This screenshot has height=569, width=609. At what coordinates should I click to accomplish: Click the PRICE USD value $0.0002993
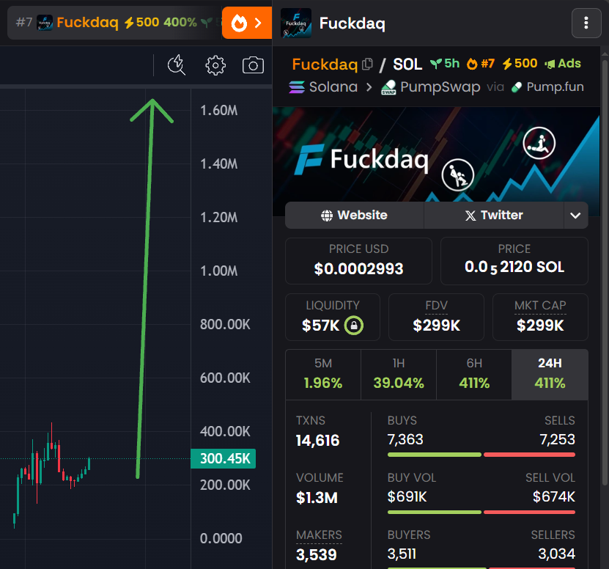point(358,269)
